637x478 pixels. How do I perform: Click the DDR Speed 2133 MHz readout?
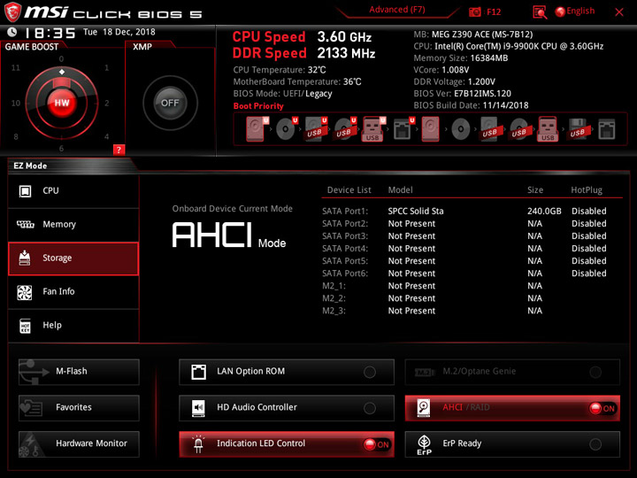tap(303, 53)
